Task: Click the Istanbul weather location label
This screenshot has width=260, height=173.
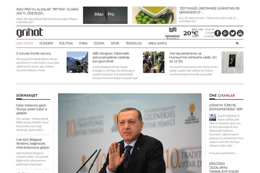Action: [x=172, y=36]
